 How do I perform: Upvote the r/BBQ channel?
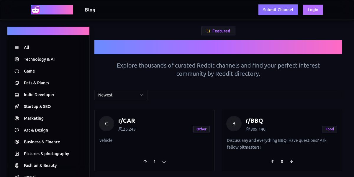click(273, 161)
